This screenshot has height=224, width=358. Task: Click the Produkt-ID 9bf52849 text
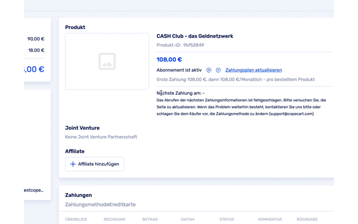point(180,45)
